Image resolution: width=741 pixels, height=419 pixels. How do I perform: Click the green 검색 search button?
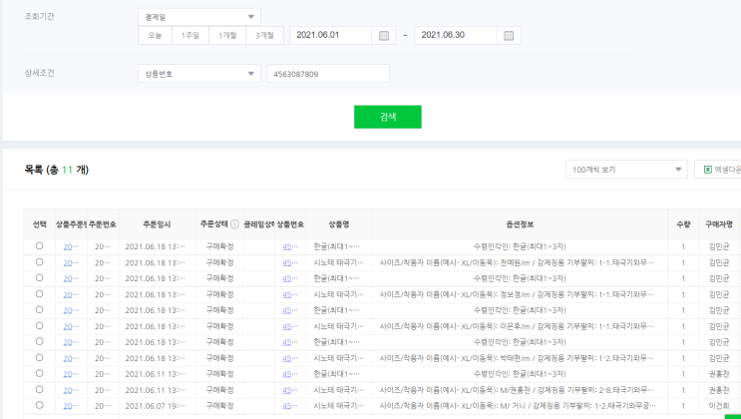pos(388,117)
